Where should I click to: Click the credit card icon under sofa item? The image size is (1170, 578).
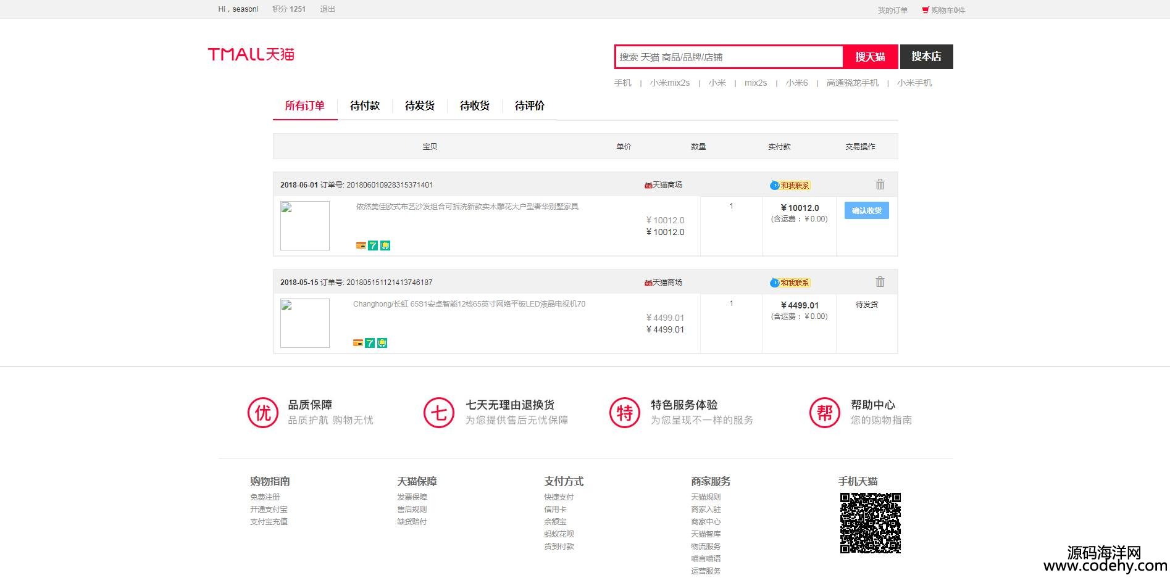pos(361,246)
